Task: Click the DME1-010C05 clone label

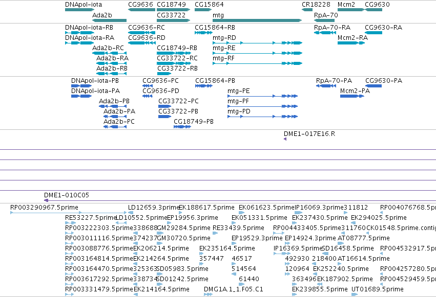Action: pos(67,195)
